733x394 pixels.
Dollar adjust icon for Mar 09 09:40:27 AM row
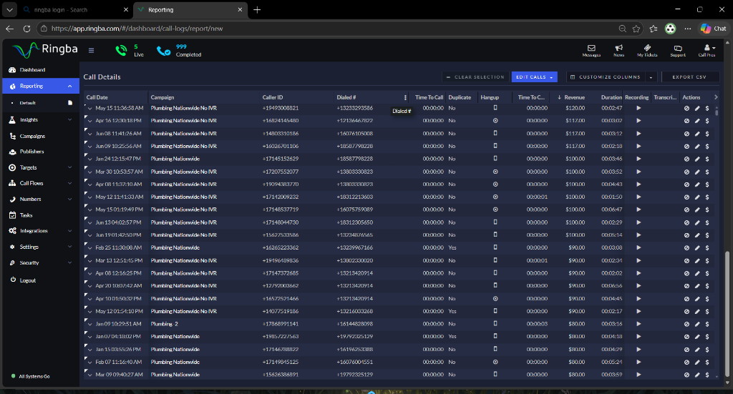[707, 375]
